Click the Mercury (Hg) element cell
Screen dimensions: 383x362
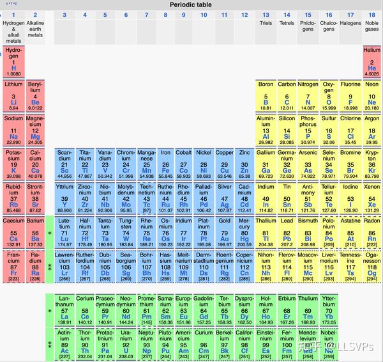[x=244, y=233]
